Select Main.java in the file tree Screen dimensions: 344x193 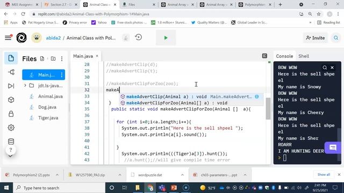coord(44,75)
